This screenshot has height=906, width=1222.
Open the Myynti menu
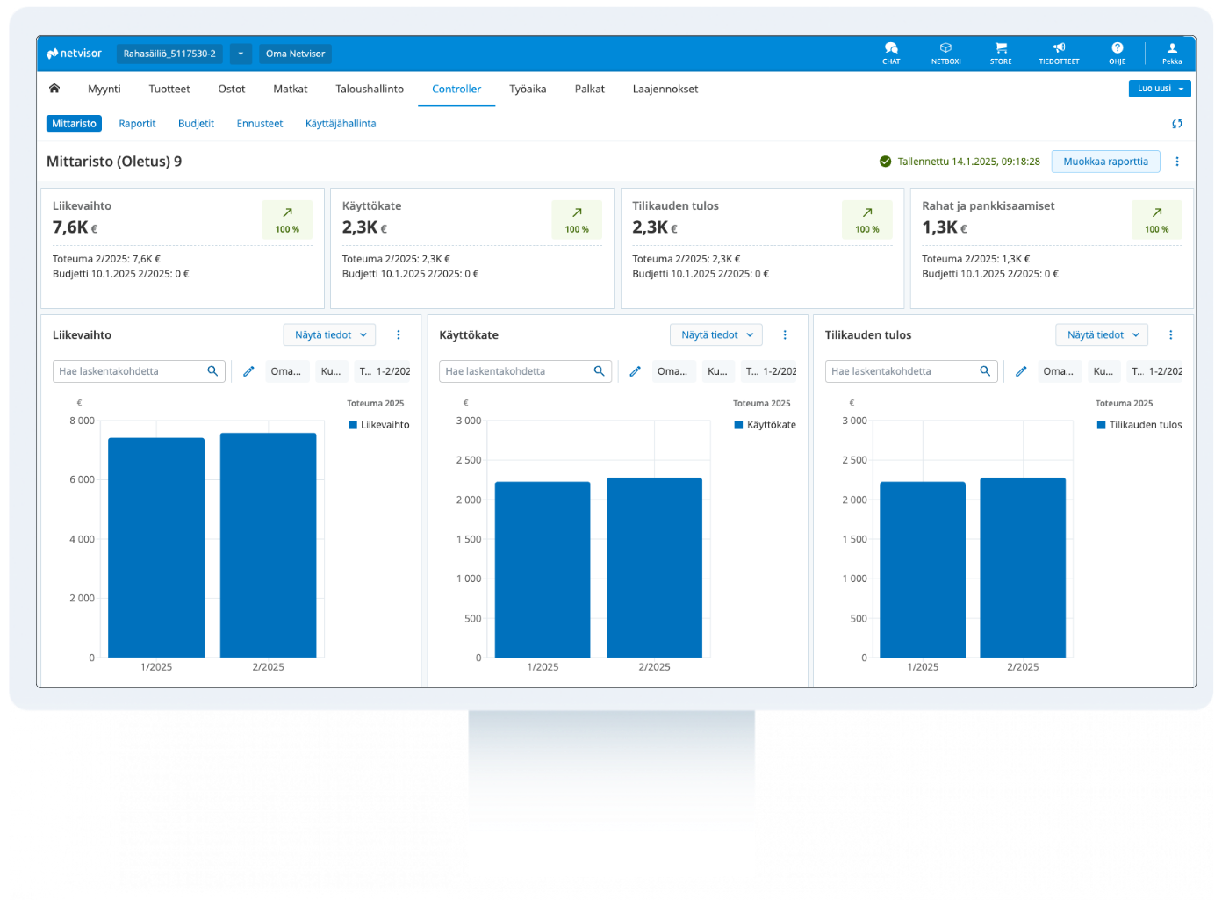tap(104, 89)
